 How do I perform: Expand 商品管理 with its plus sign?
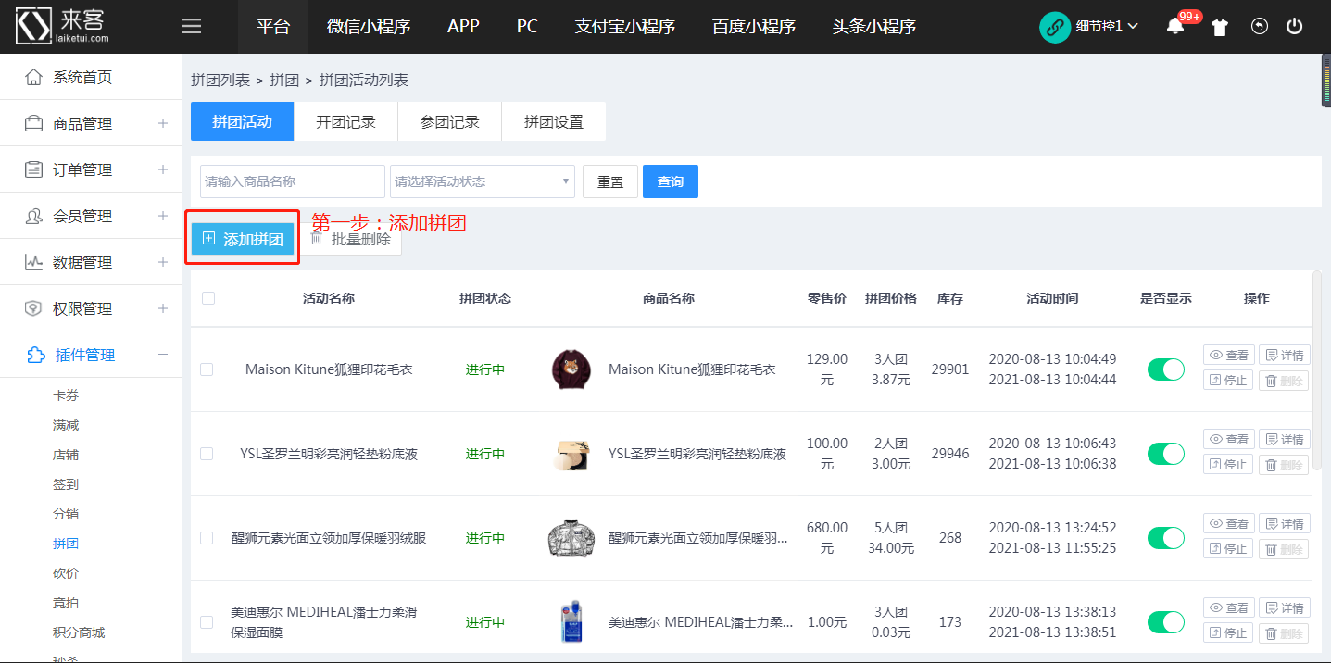[163, 123]
